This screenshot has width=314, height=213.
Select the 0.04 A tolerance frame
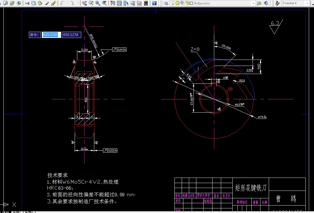coord(119,50)
